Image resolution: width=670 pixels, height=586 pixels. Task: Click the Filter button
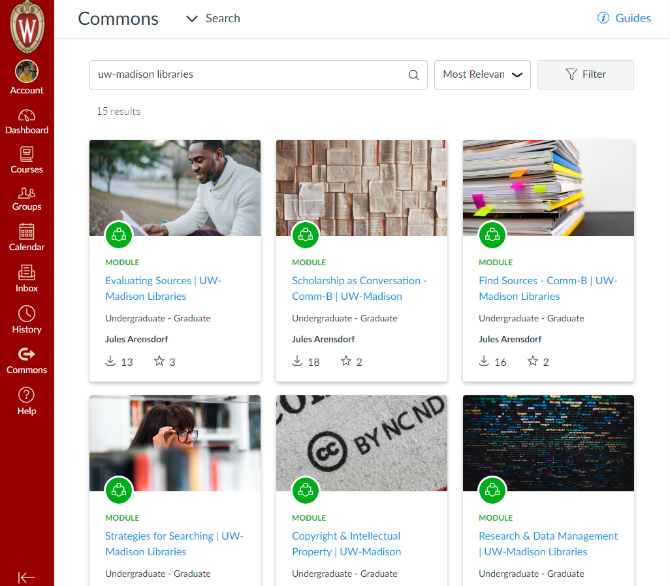(x=585, y=75)
